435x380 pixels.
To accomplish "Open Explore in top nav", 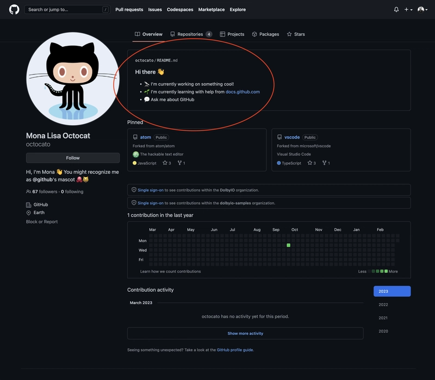I will click(x=238, y=9).
